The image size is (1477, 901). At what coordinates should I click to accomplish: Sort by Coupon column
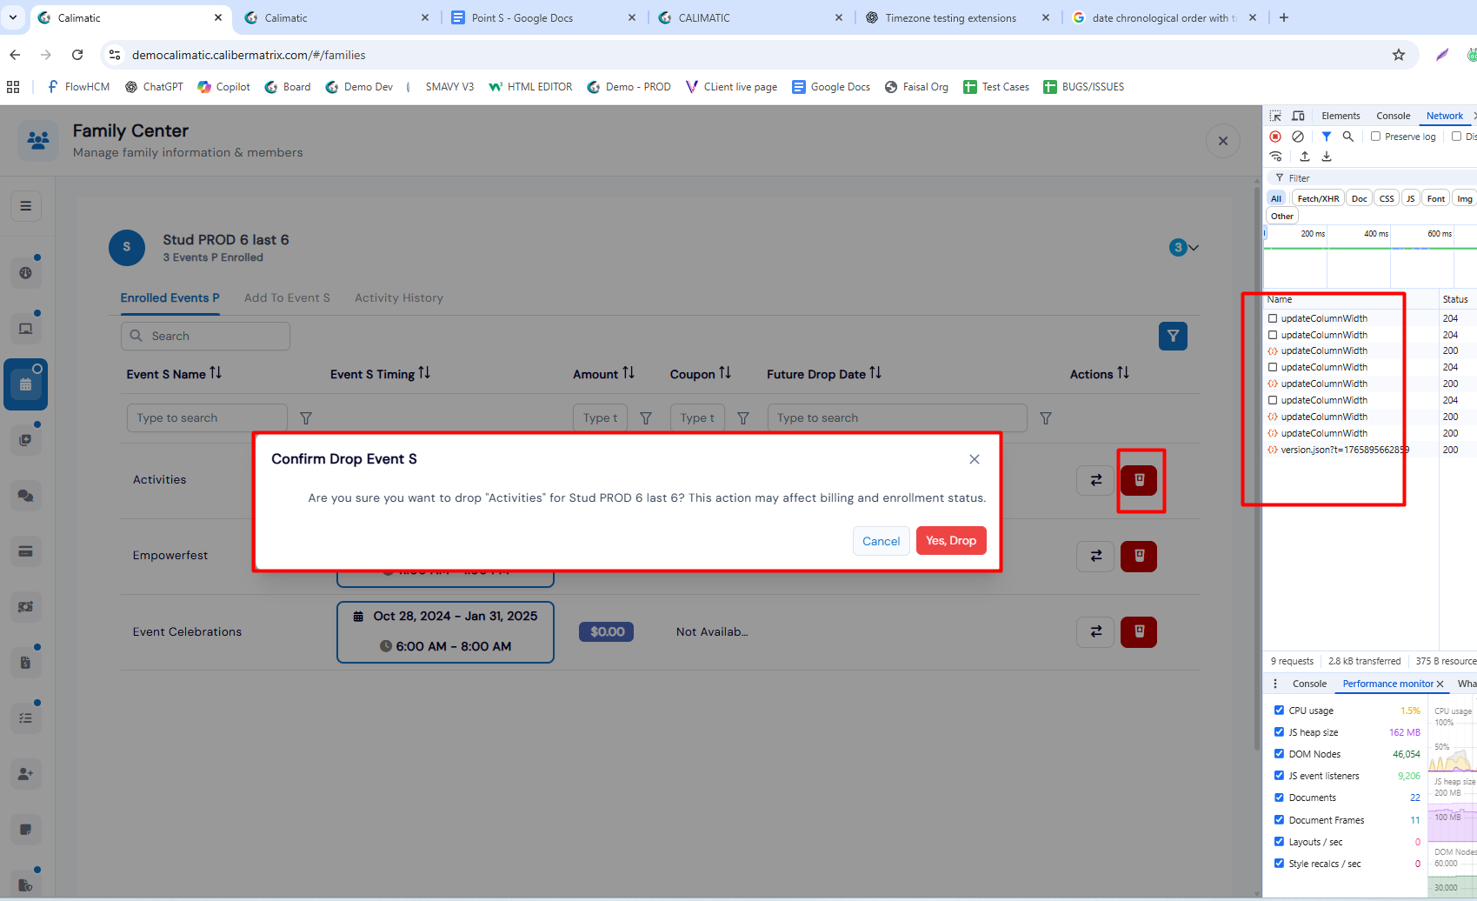pos(725,373)
